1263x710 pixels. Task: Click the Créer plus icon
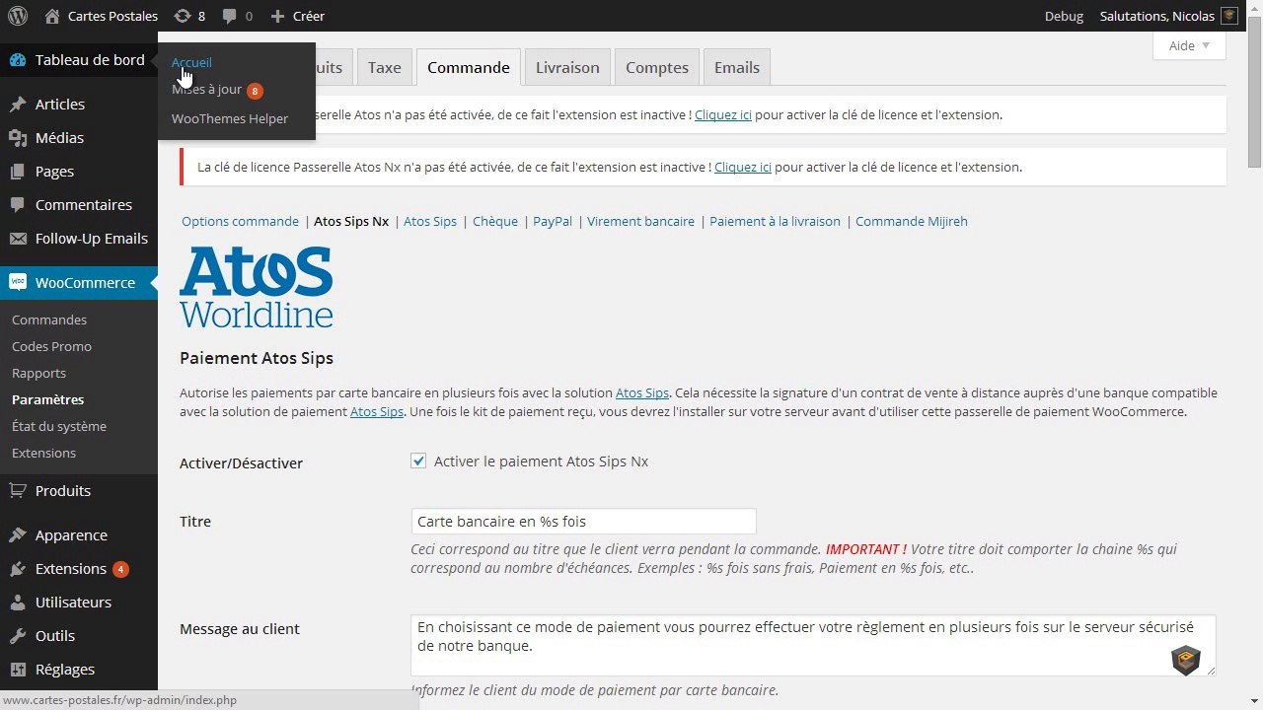pyautogui.click(x=277, y=16)
